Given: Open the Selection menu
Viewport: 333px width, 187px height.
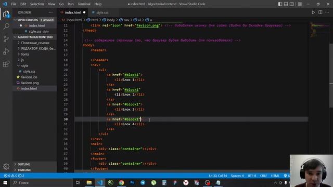Looking at the screenshot, I should 37,4.
